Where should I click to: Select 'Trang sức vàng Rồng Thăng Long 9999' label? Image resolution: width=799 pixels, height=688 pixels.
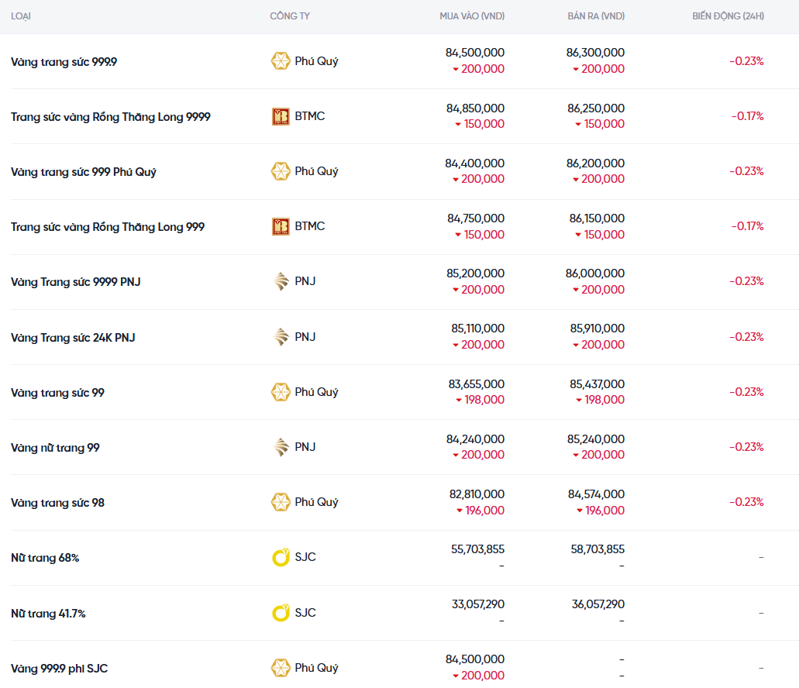click(x=111, y=117)
